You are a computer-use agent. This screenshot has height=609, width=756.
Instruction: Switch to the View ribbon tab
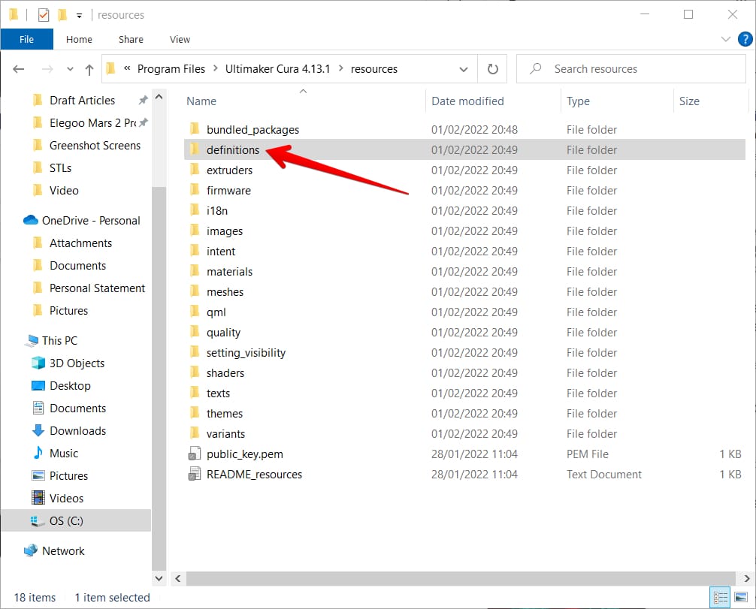click(x=180, y=39)
